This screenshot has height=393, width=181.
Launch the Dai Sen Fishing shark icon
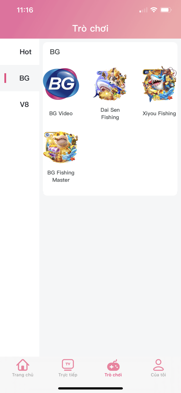point(110,84)
